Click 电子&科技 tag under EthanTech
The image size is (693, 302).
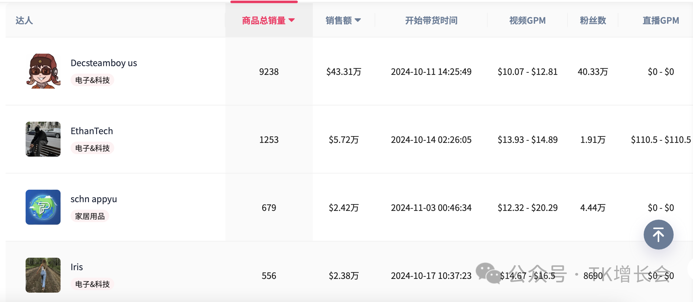click(92, 148)
